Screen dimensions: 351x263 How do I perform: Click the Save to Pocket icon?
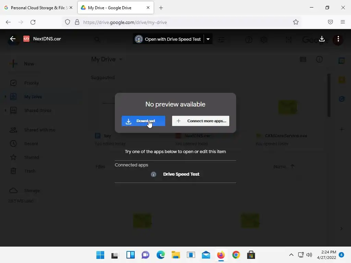[x=330, y=22]
